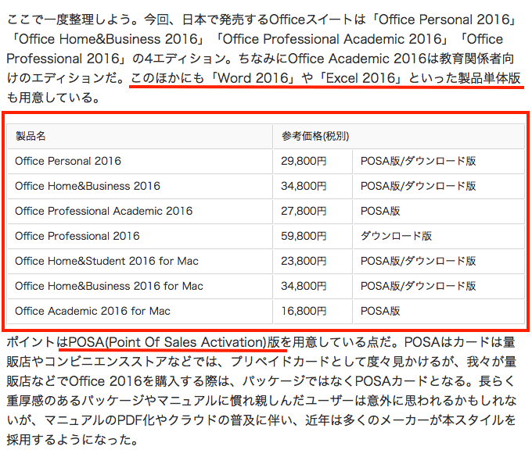
Task: Click 「Office Personal 2016」 in the first paragraph
Action: pos(443,20)
